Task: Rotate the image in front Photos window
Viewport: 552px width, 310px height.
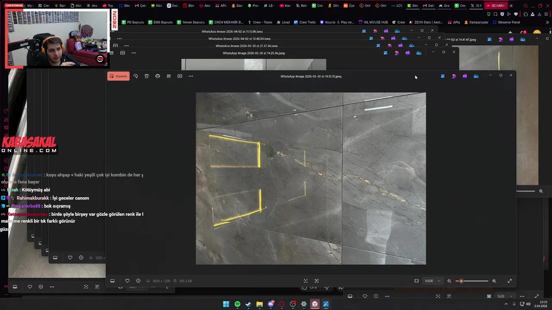Action: click(x=135, y=76)
